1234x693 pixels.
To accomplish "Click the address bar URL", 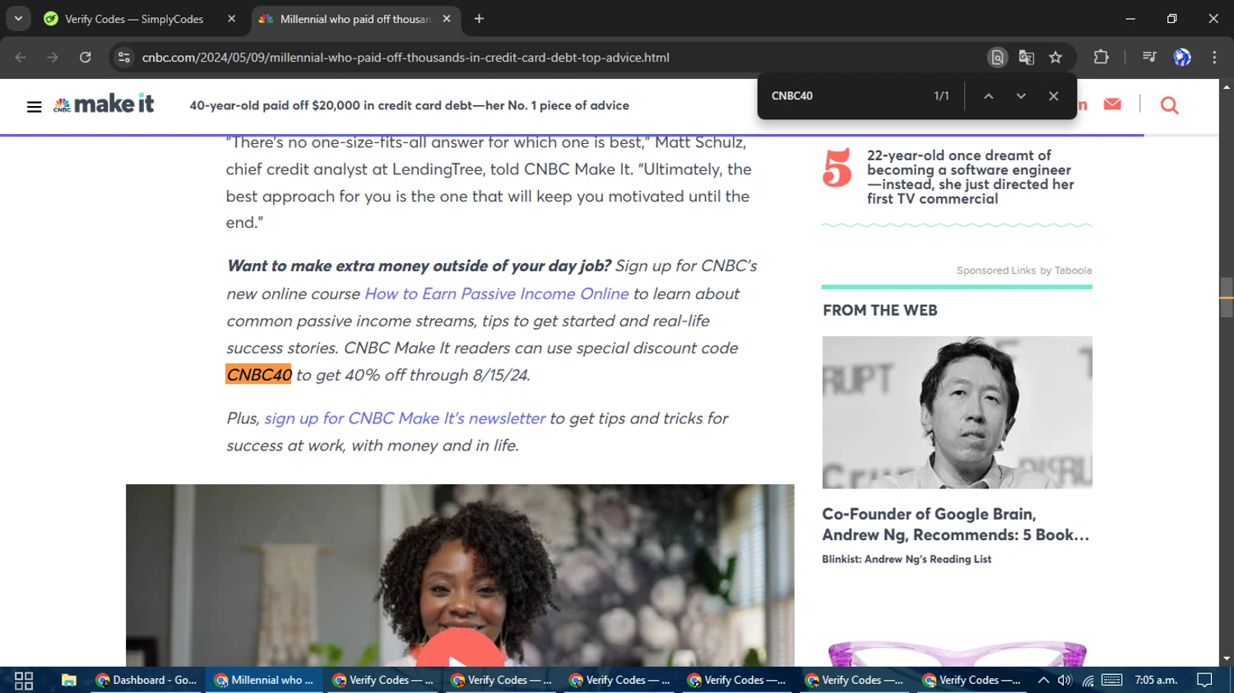I will pos(406,58).
